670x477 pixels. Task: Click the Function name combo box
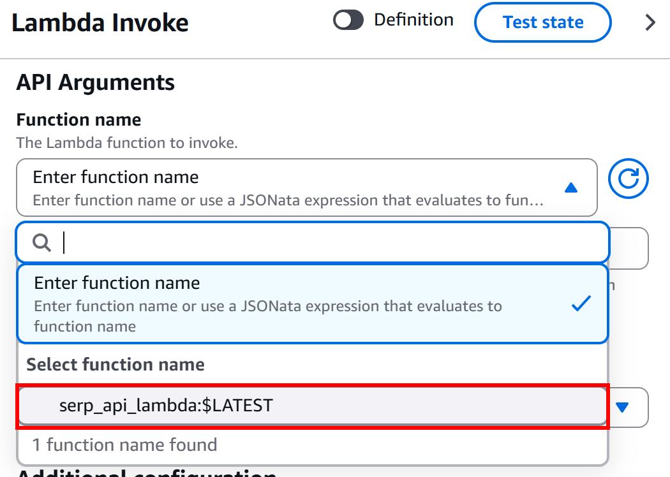click(294, 187)
